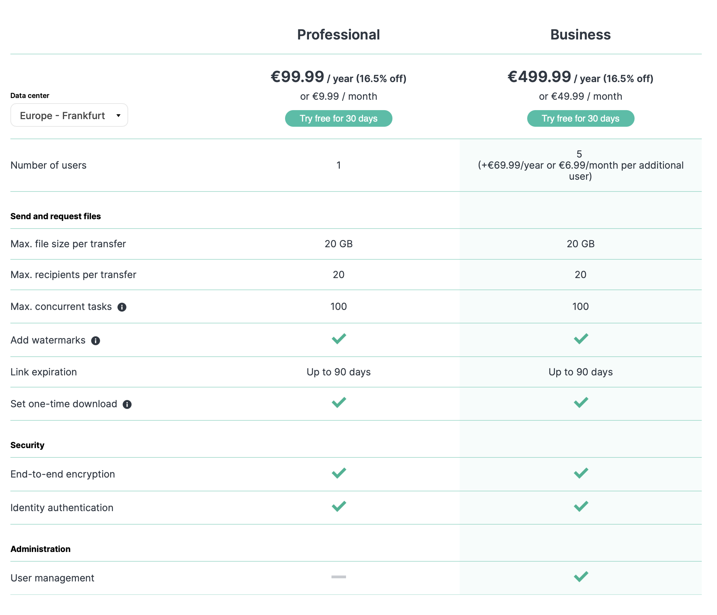Click info icon beside Set one-time download
717x615 pixels.
(127, 404)
